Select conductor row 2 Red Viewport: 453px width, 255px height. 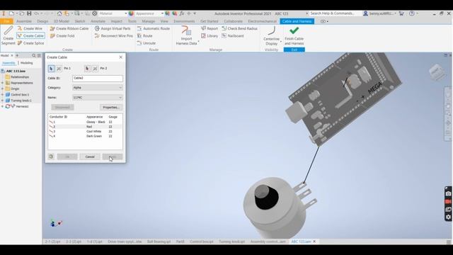pyautogui.click(x=85, y=127)
